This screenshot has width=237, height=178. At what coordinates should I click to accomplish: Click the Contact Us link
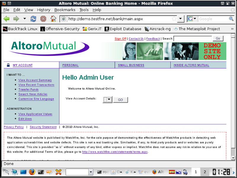pyautogui.click(x=136, y=39)
